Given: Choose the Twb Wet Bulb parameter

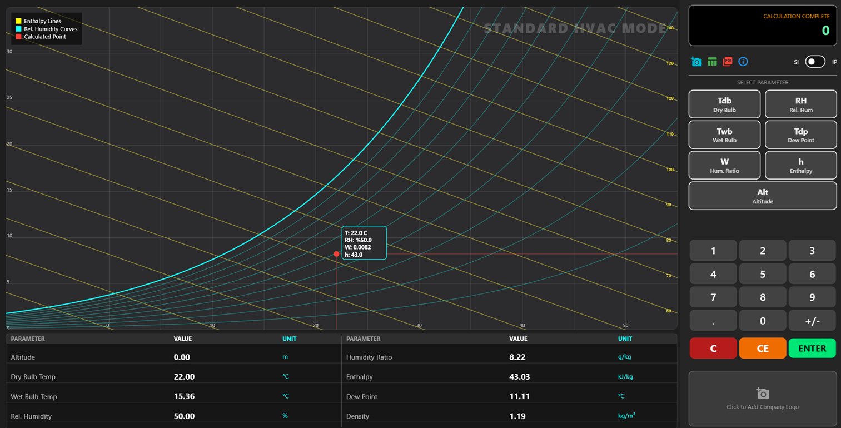Looking at the screenshot, I should (x=724, y=135).
